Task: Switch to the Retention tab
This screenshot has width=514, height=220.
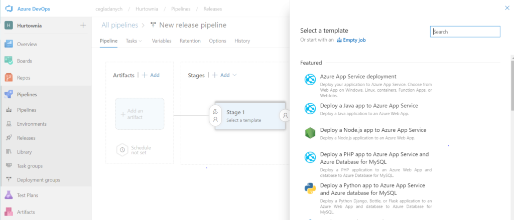Action: point(190,41)
